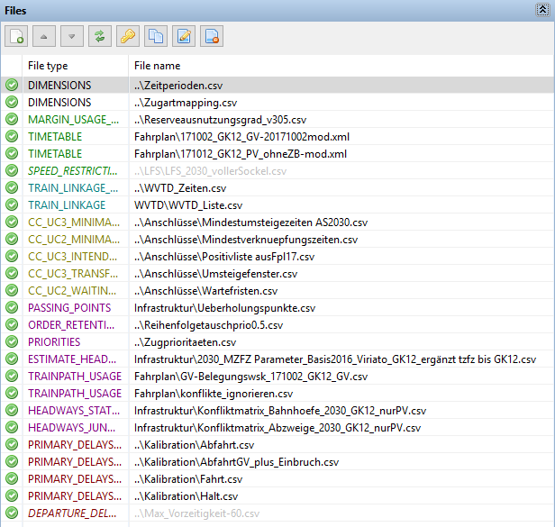Click the add new file icon
555x527 pixels.
(16, 36)
